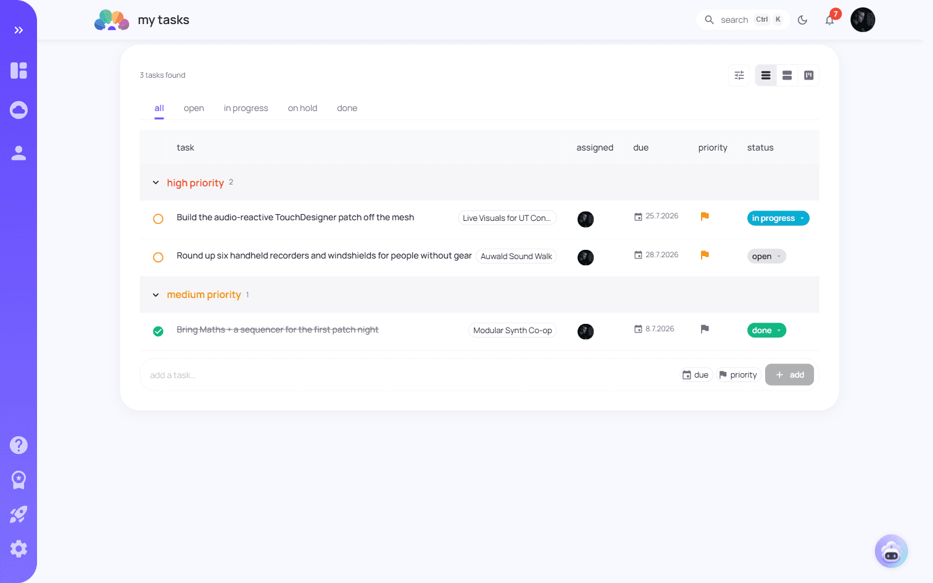Open Live Visuals for UT Con... project tag
Screen dimensions: 933x583
507,218
